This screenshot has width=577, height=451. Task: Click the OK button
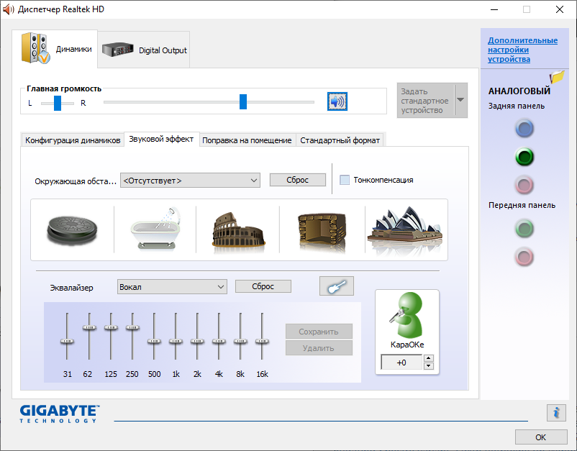(540, 437)
